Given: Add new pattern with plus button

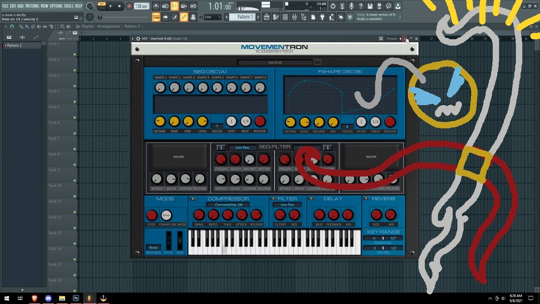Looking at the screenshot, I should click(257, 17).
